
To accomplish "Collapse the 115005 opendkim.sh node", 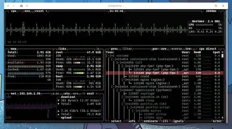I will tap(124, 97).
